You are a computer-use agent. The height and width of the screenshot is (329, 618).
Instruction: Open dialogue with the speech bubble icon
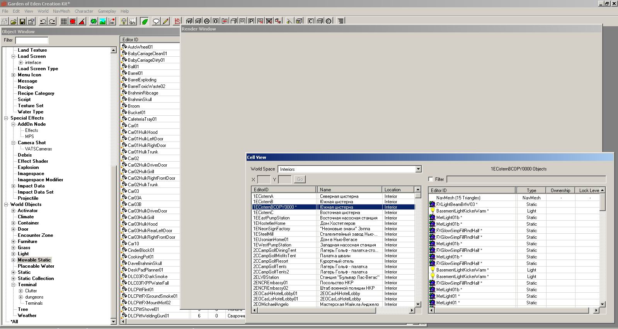[x=156, y=21]
